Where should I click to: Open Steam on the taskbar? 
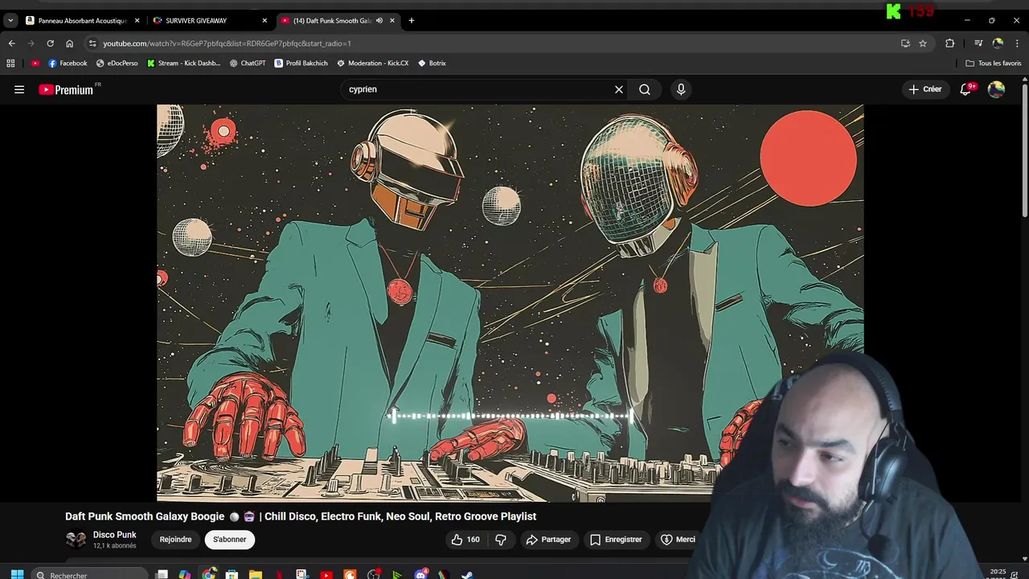point(467,574)
